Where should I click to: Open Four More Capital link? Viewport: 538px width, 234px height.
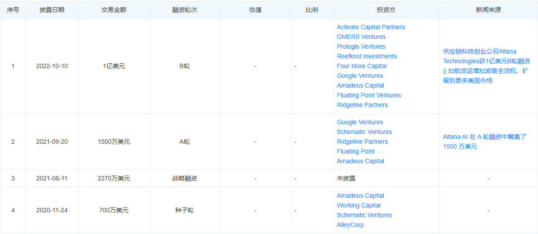coord(362,66)
